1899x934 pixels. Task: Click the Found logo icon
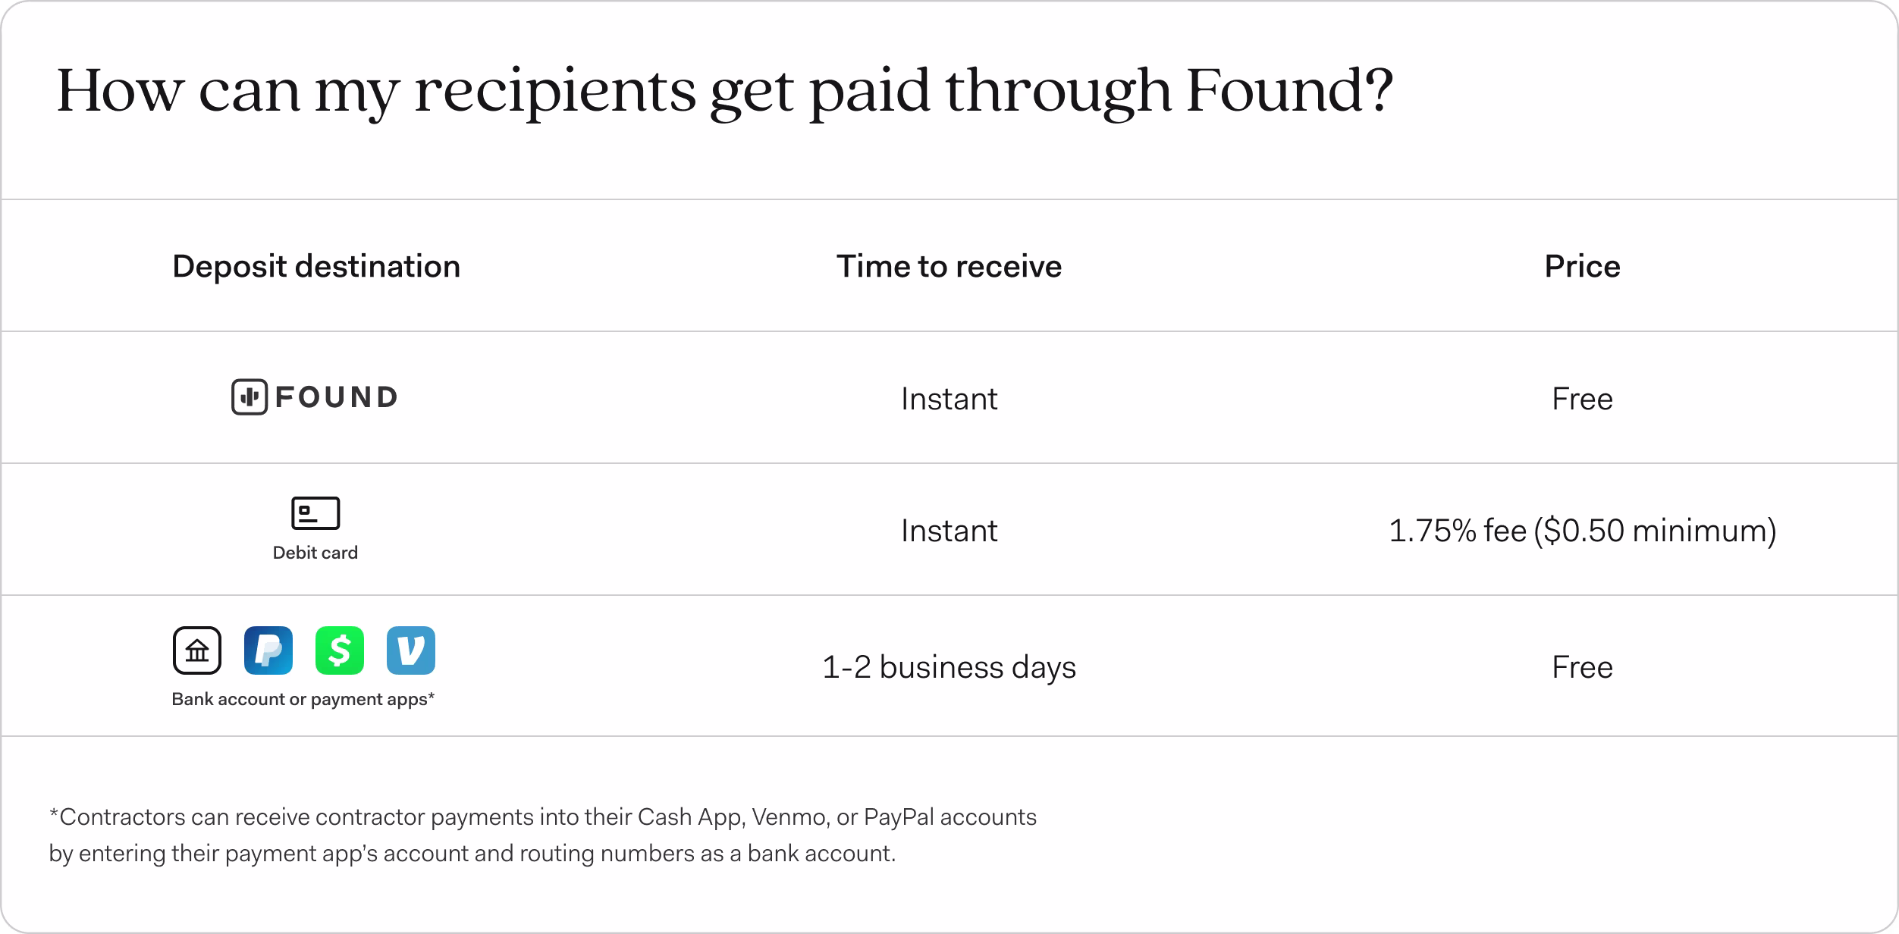pyautogui.click(x=250, y=396)
